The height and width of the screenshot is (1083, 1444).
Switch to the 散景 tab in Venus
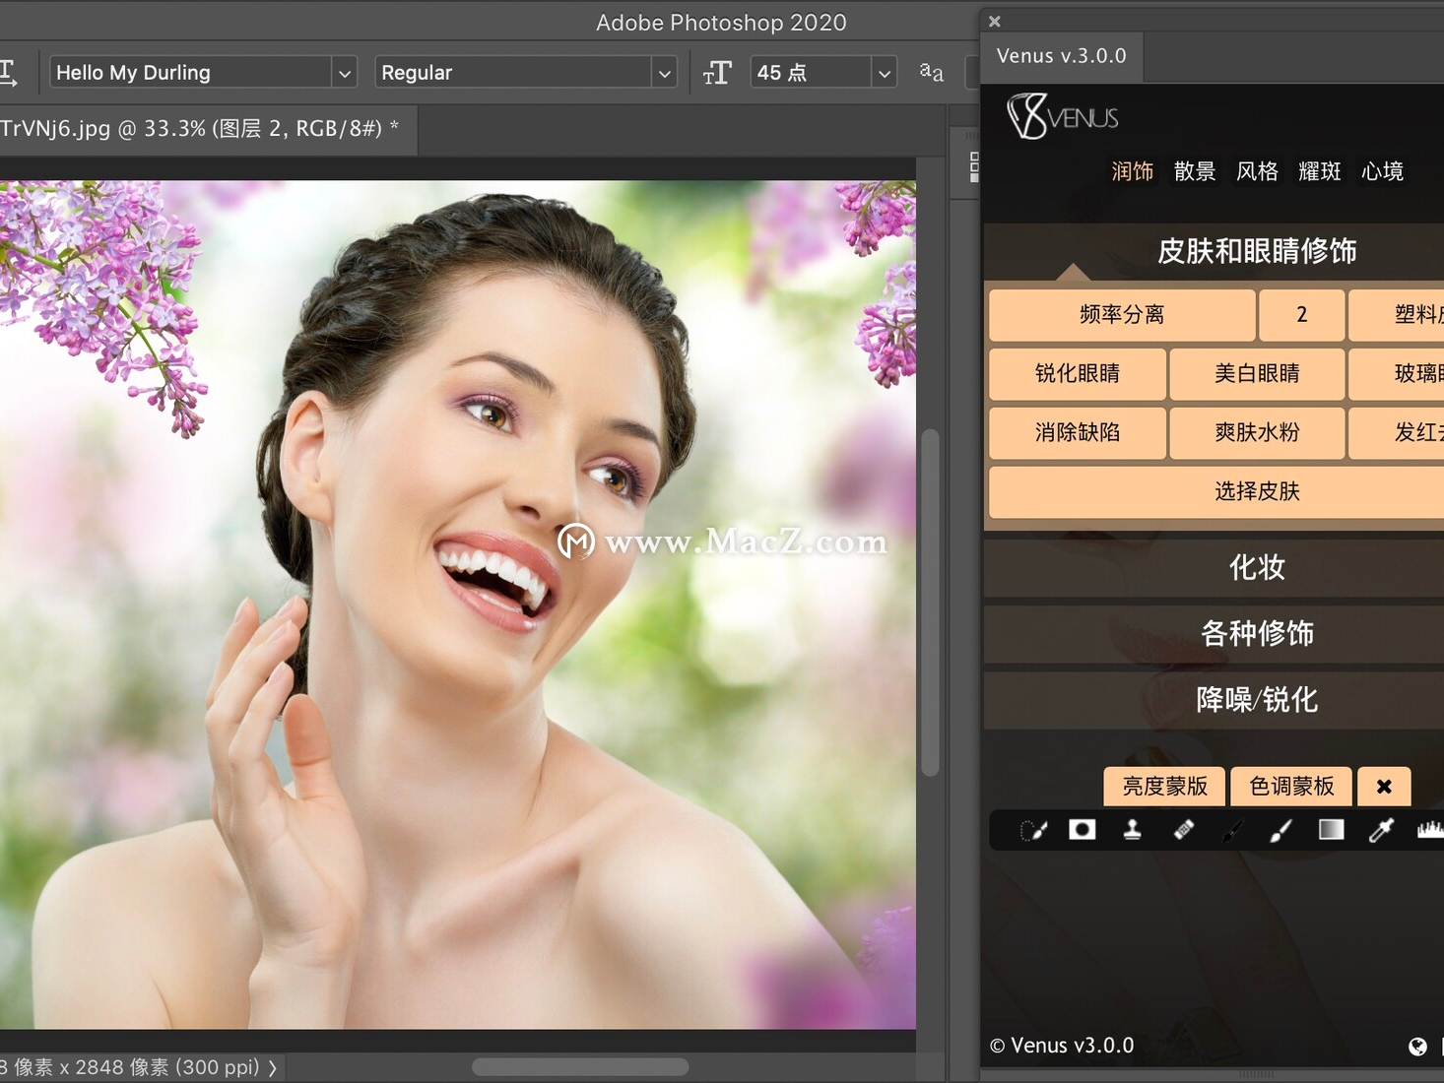(1195, 171)
